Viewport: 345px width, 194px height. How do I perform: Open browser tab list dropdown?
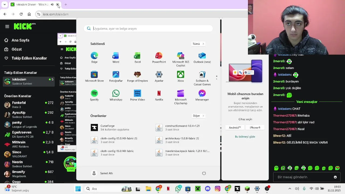pos(5,5)
